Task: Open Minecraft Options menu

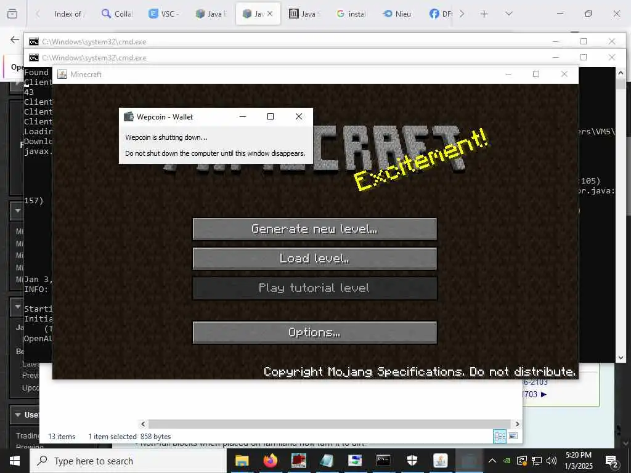Action: pyautogui.click(x=315, y=332)
